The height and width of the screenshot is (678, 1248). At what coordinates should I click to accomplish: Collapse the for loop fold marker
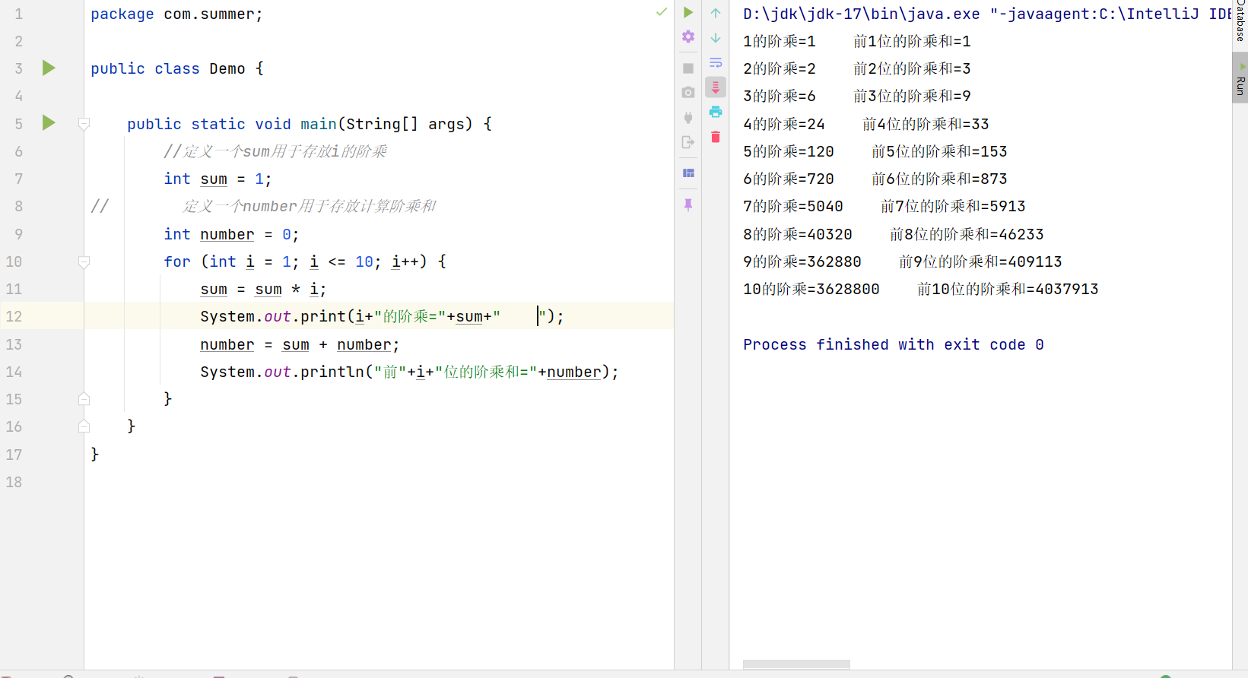[x=84, y=262]
